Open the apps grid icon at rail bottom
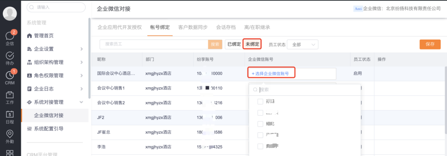This screenshot has width=447, height=156. pos(10,153)
